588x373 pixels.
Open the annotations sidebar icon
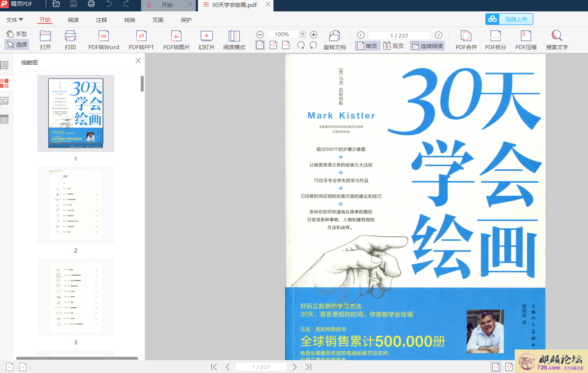point(4,101)
